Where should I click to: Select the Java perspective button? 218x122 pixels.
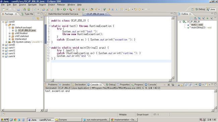point(211,9)
